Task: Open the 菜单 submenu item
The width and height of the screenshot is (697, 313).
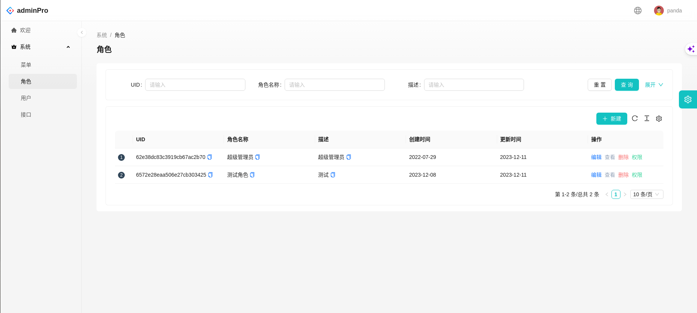Action: [x=42, y=65]
